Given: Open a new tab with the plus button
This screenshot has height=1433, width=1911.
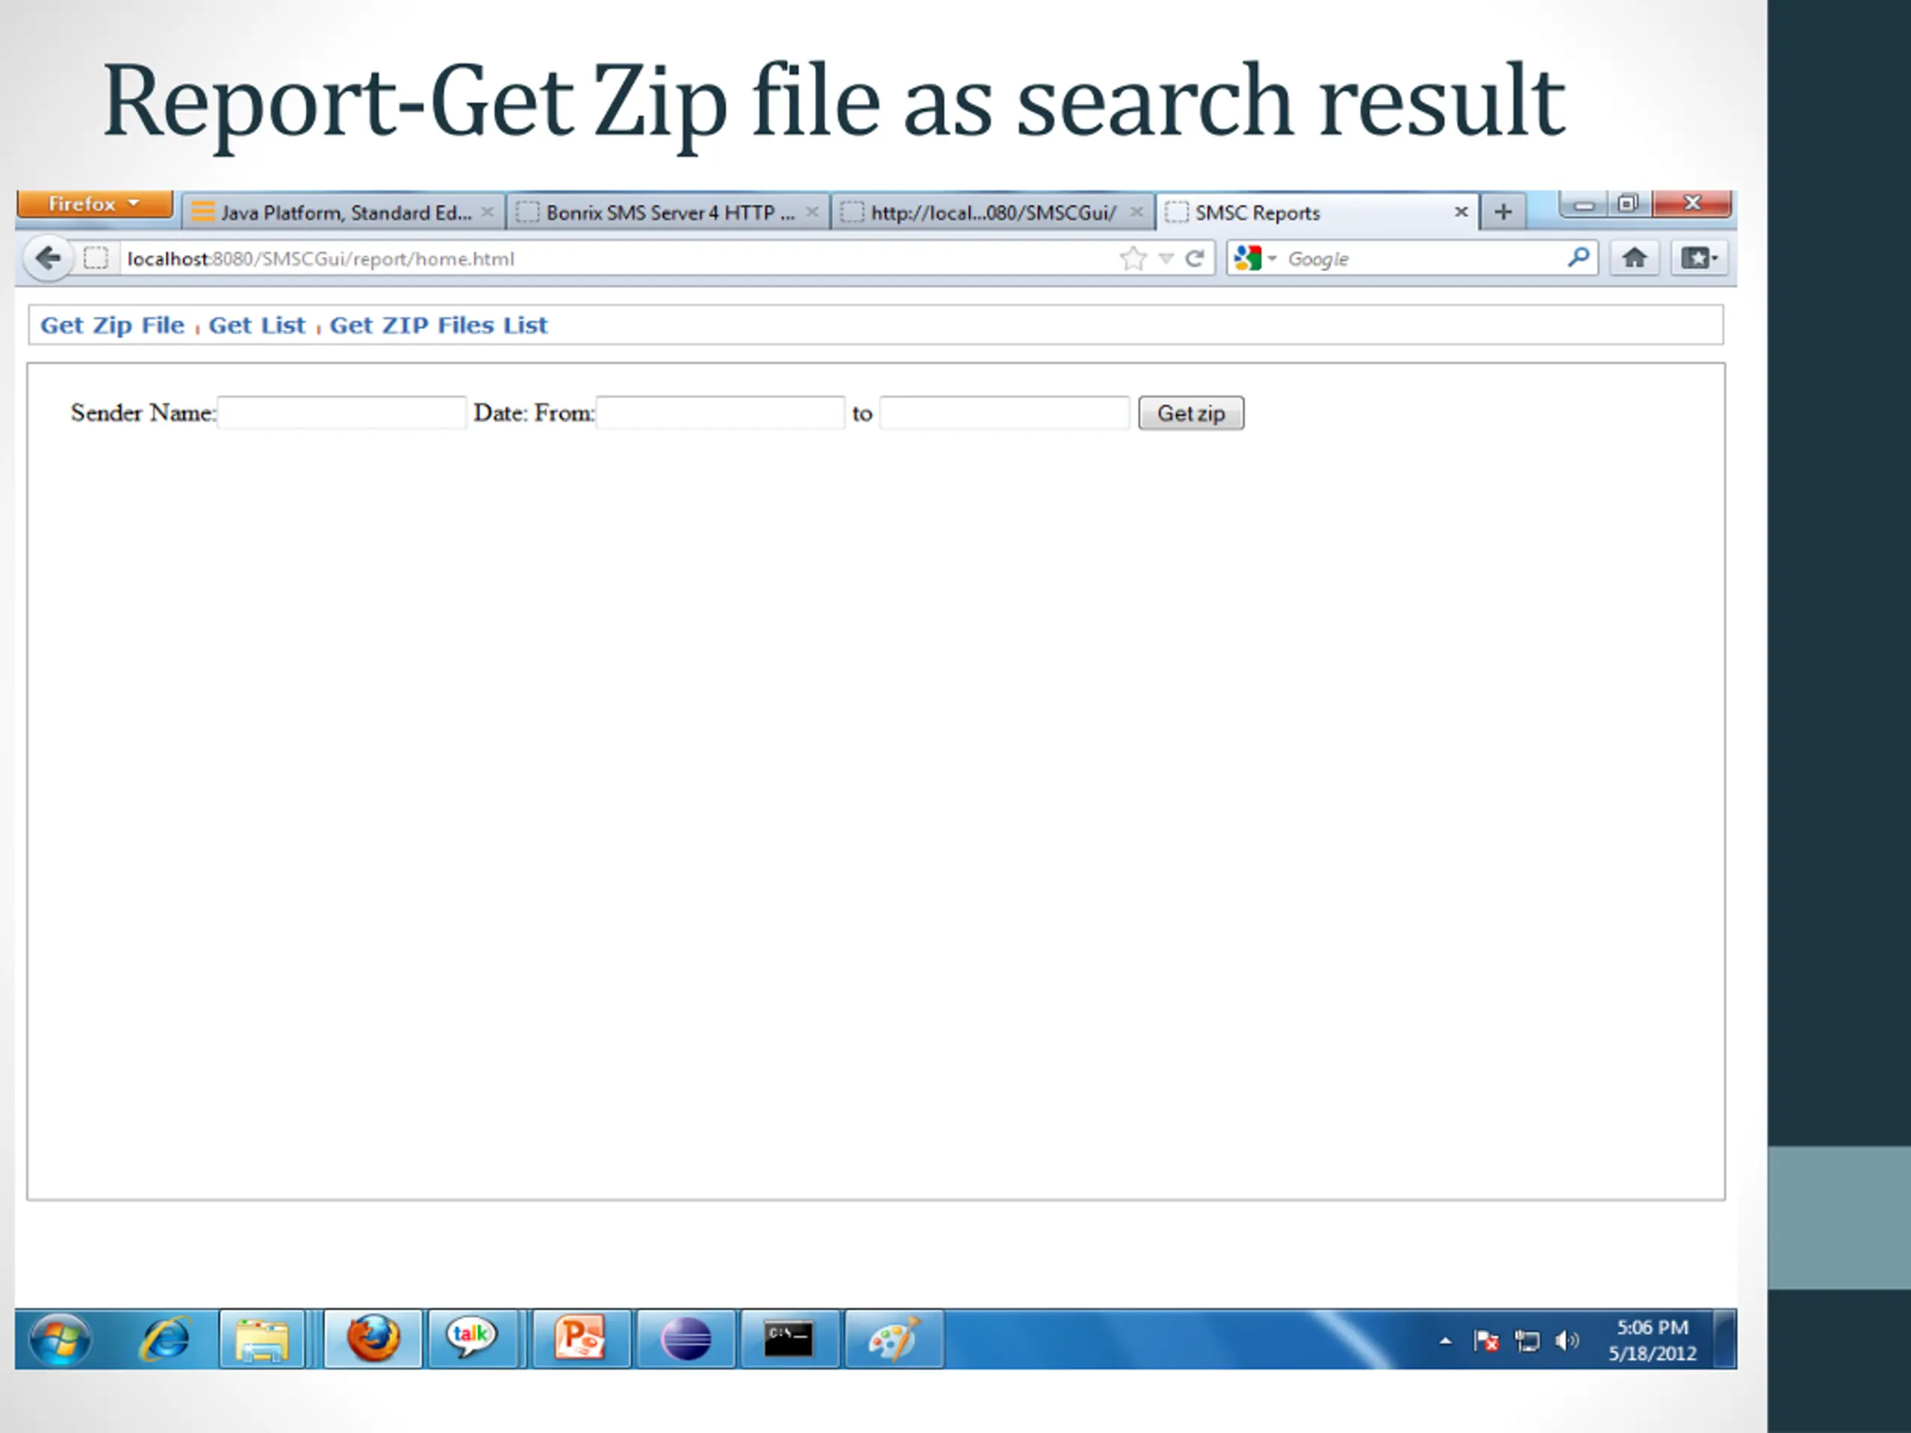Looking at the screenshot, I should point(1503,212).
